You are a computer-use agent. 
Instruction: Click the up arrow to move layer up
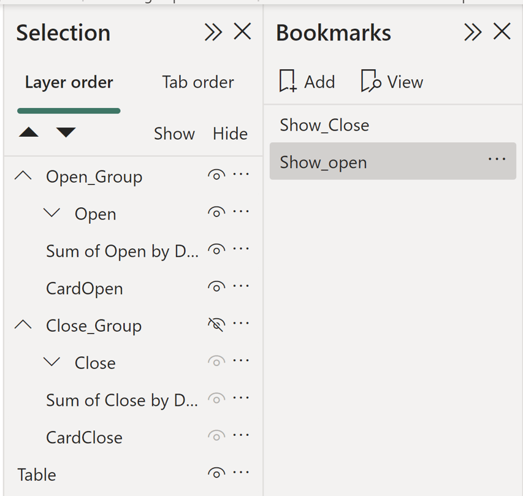[x=28, y=131]
